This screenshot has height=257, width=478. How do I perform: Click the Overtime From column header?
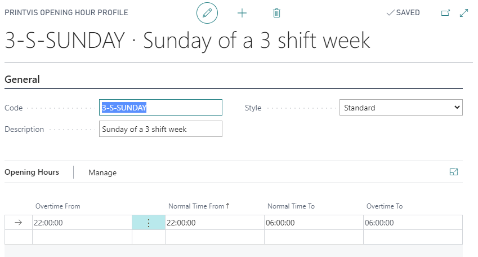click(x=57, y=206)
